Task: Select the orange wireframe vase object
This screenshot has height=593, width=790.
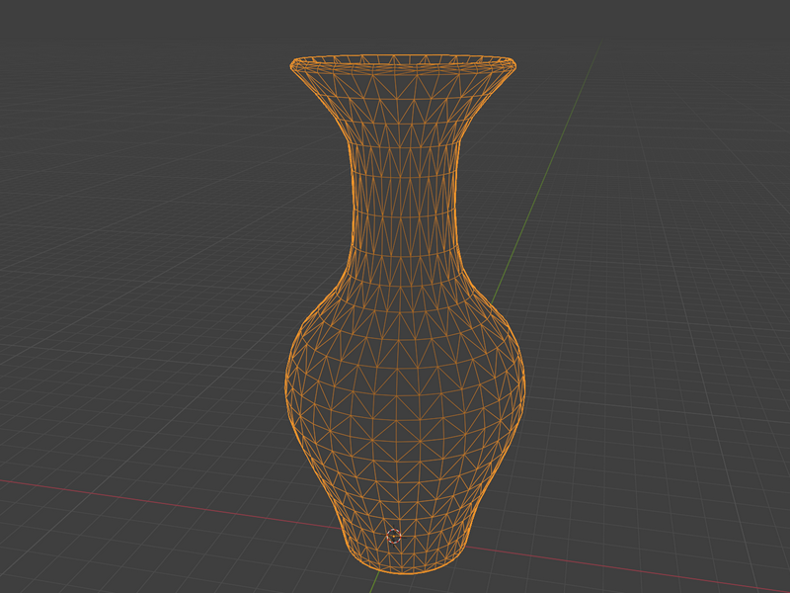Action: [405, 312]
